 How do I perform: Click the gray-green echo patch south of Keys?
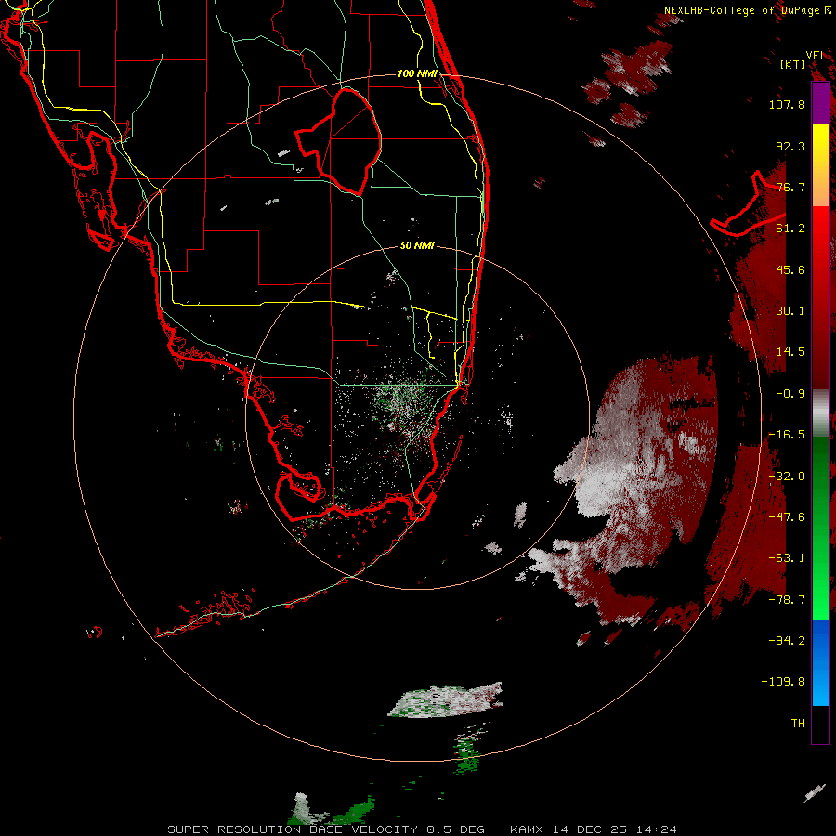(446, 700)
